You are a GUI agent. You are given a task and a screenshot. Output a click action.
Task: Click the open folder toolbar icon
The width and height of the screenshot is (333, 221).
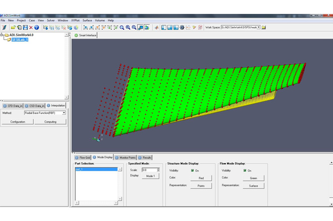coord(13,28)
